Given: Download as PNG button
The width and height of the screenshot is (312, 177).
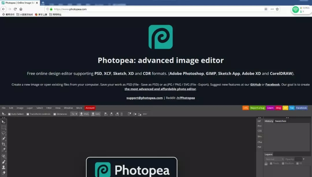Looking at the screenshot, I should click(x=84, y=114).
